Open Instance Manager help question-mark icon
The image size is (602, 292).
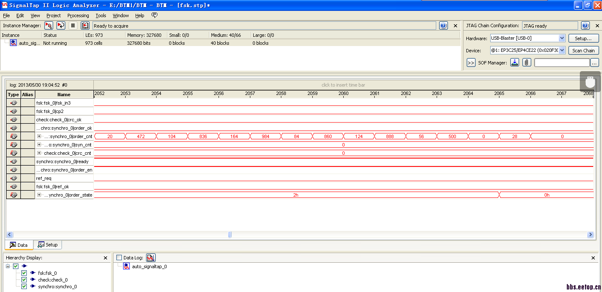pos(443,26)
